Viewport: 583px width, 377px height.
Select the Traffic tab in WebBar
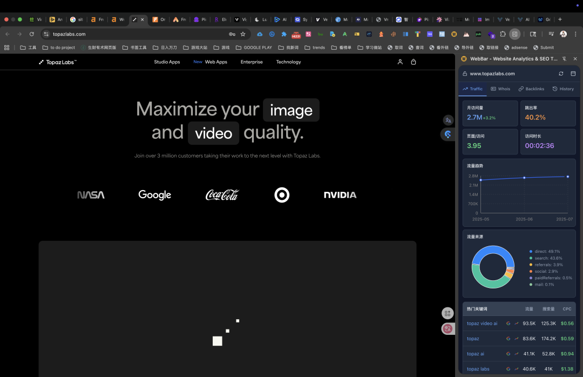click(x=472, y=89)
